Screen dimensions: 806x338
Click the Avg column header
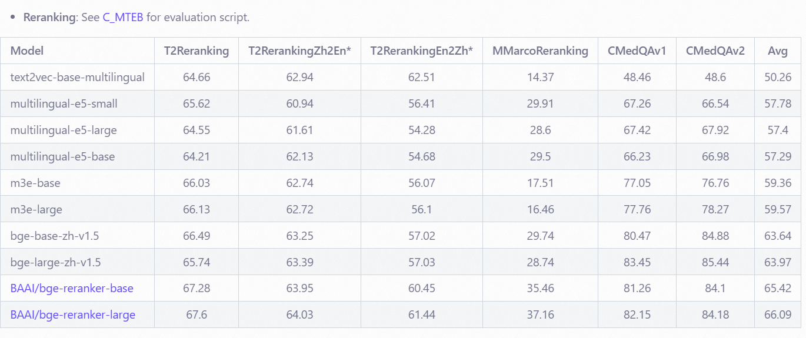(x=778, y=51)
